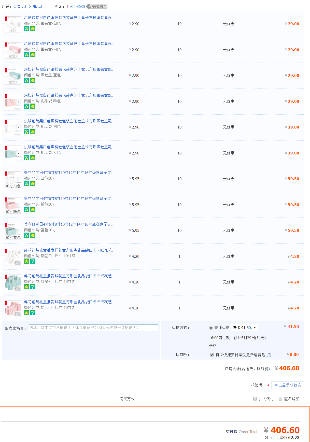Click the shield badge under 樱草粉 item
This screenshot has width=310, height=442.
(26, 313)
